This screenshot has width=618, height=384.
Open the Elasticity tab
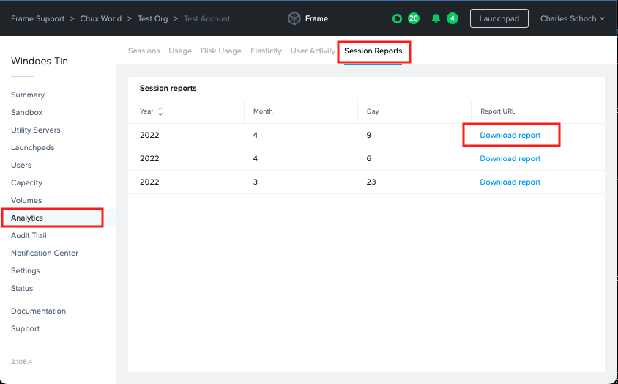tap(266, 51)
